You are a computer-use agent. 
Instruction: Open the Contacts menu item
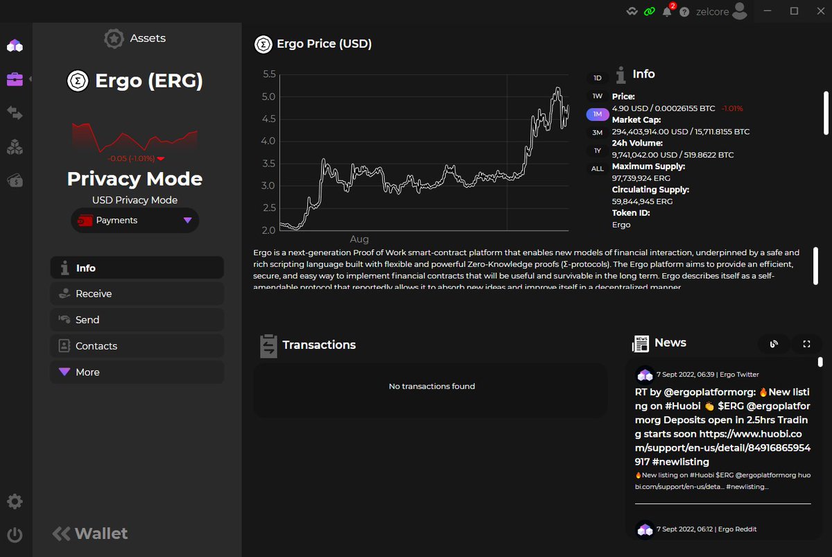pos(137,345)
